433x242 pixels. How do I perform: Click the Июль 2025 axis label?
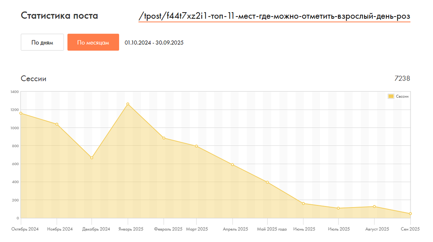tap(339, 229)
